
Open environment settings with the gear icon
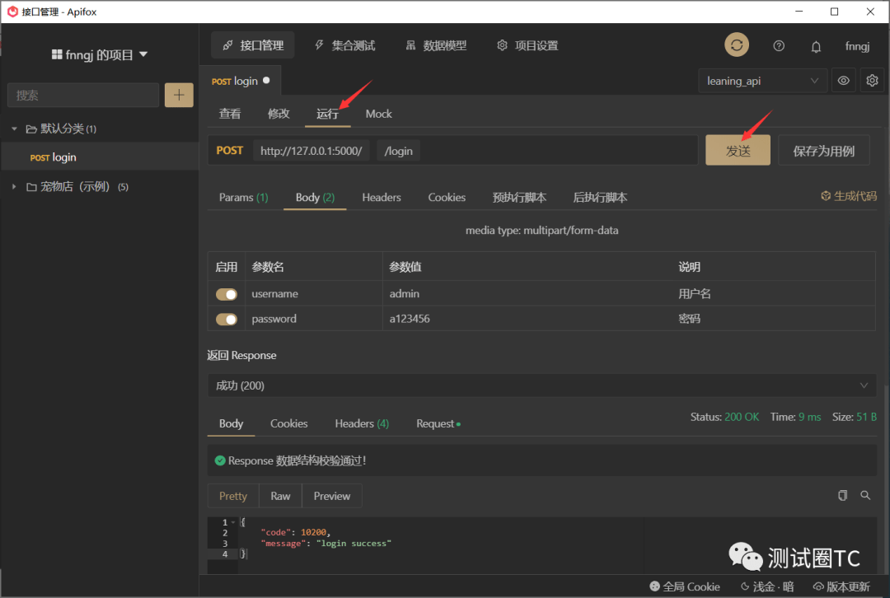(x=871, y=80)
